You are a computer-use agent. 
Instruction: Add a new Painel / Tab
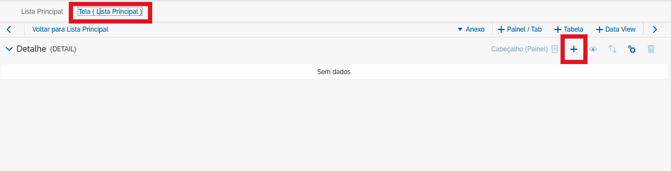pos(520,29)
